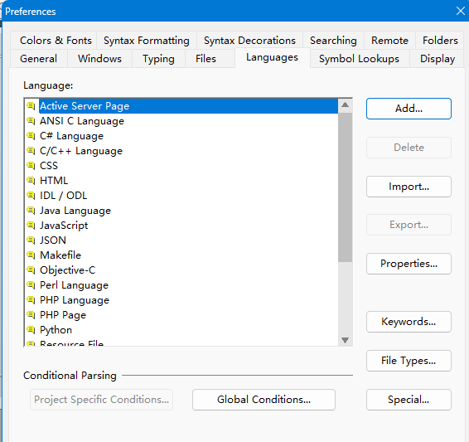Click the icon next to JSON
Screen dimensions: 469x442
pos(31,240)
